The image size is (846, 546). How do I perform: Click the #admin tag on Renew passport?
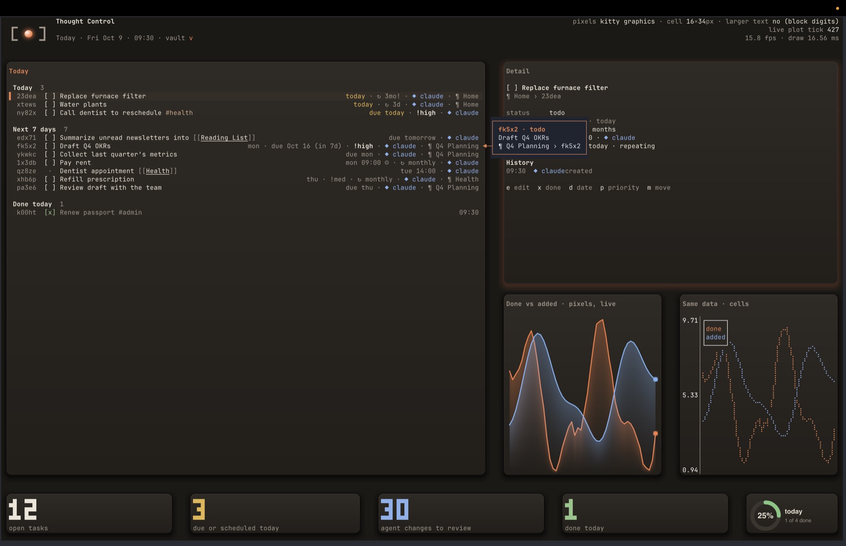(x=130, y=212)
